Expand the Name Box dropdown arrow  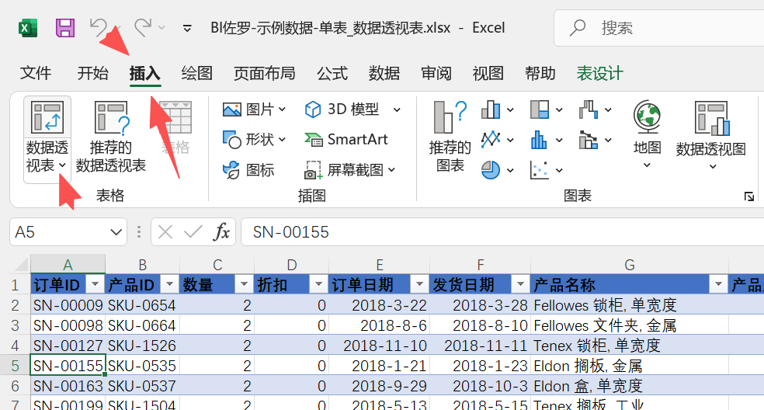(x=116, y=232)
